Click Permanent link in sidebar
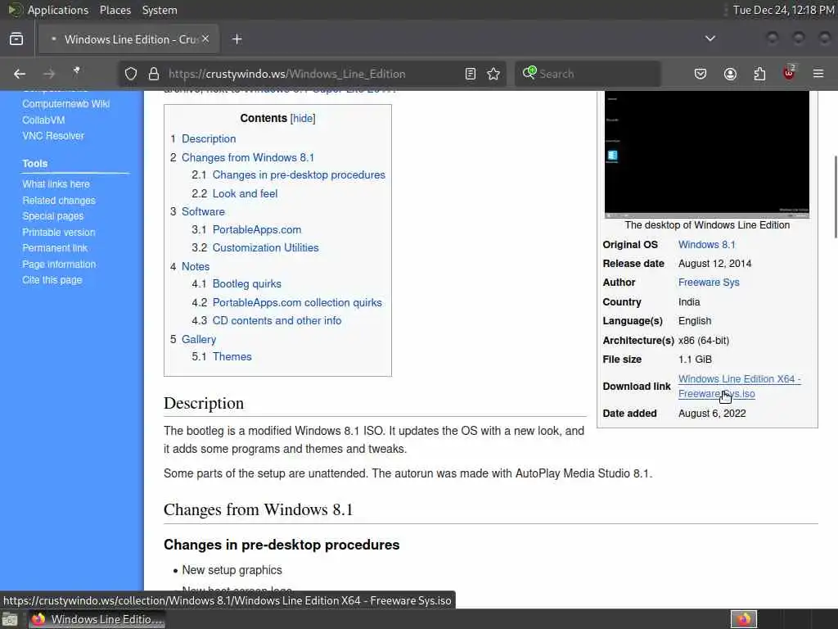 click(55, 248)
